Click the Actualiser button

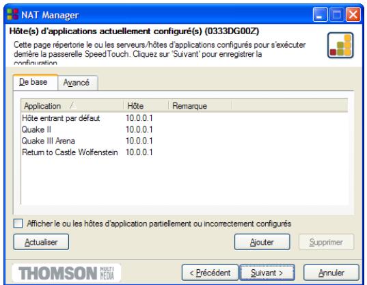41,242
